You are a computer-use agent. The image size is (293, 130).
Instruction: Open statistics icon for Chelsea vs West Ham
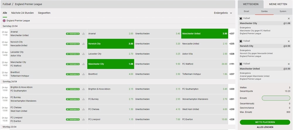pyautogui.click(x=83, y=109)
